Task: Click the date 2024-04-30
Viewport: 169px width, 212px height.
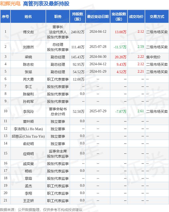Action: tap(98, 57)
